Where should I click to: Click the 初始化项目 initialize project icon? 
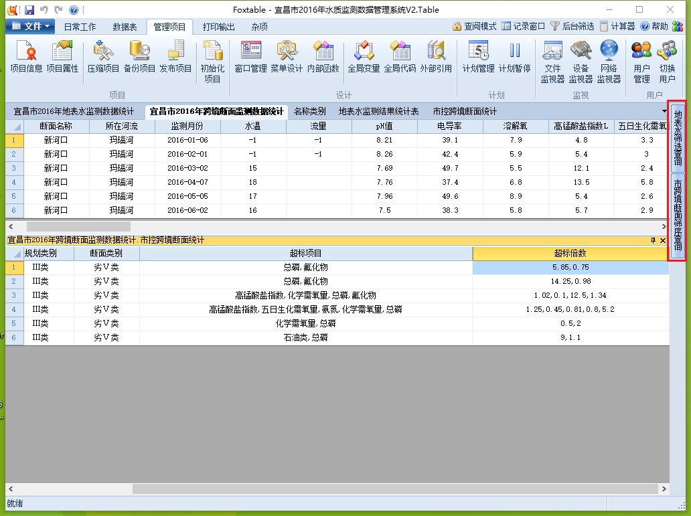212,62
